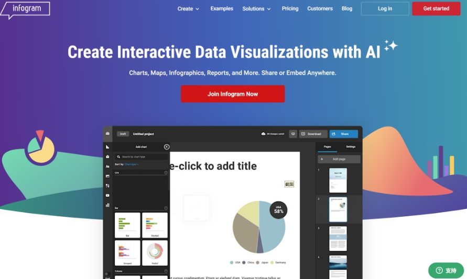This screenshot has width=467, height=279.
Task: Click the editor home icon above sidebar
Action: click(x=107, y=134)
